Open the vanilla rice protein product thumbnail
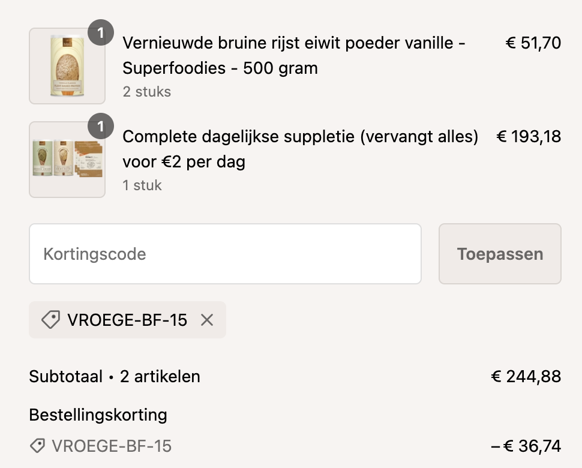 (67, 66)
